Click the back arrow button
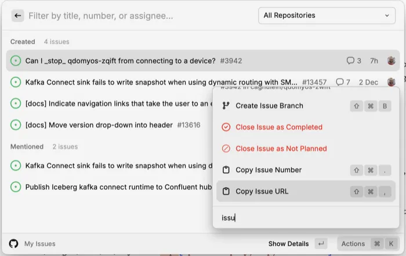The image size is (406, 256). click(18, 16)
